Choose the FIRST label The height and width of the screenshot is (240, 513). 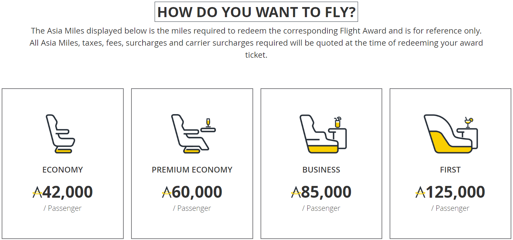click(450, 170)
